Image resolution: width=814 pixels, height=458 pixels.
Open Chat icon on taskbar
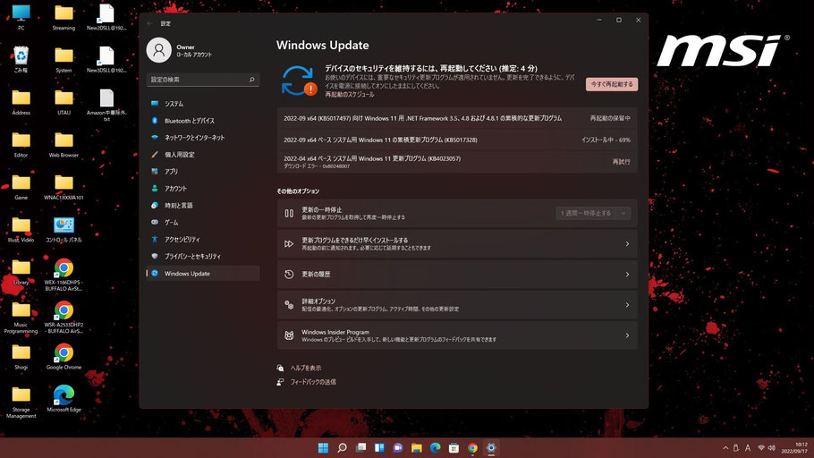(x=398, y=447)
